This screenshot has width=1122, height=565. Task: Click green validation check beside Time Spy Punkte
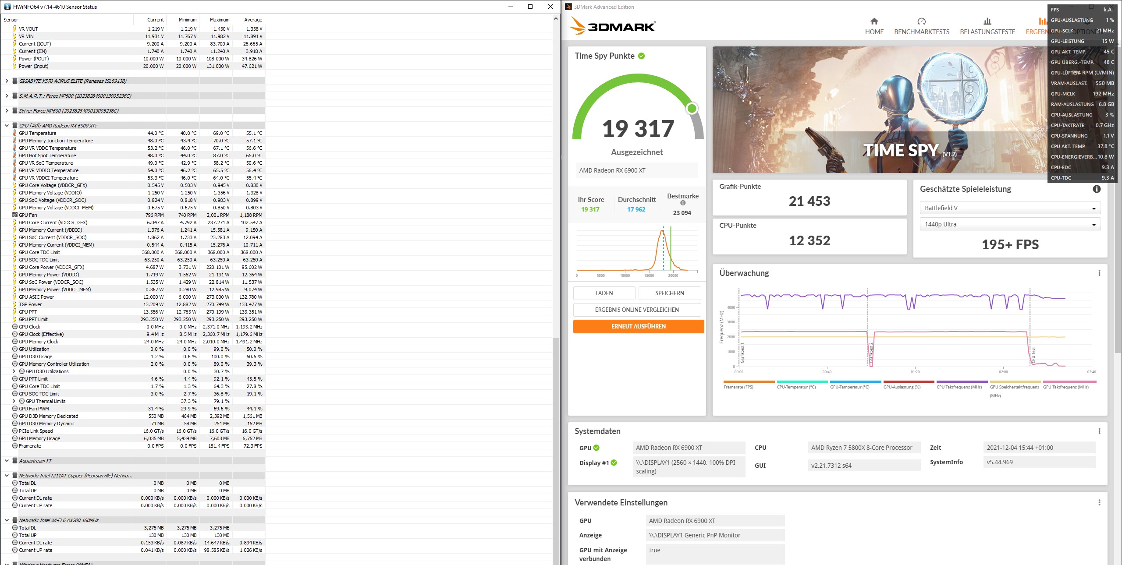[642, 56]
